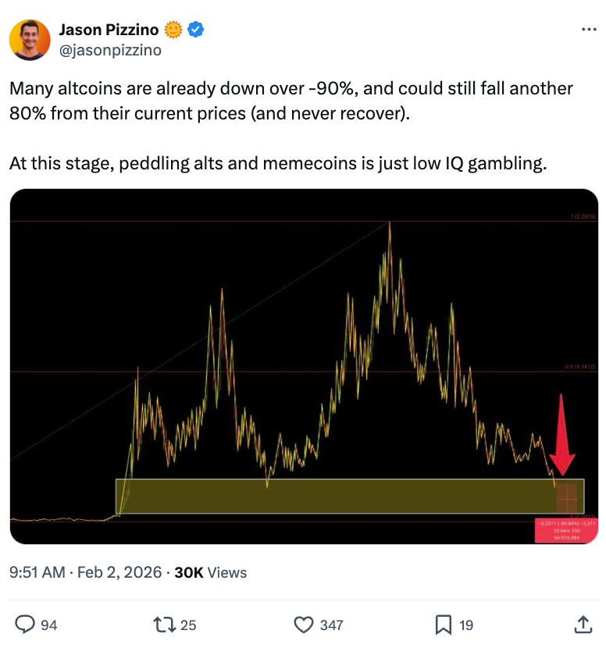The height and width of the screenshot is (648, 606).
Task: Click the 25 reposts count
Action: click(x=188, y=625)
